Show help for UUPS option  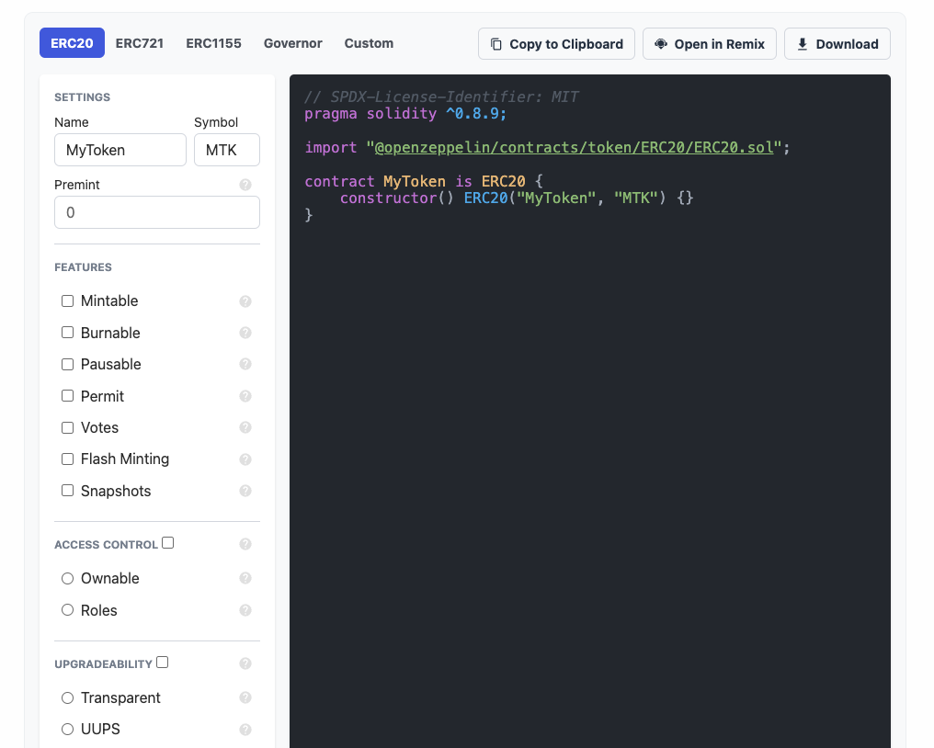click(245, 730)
